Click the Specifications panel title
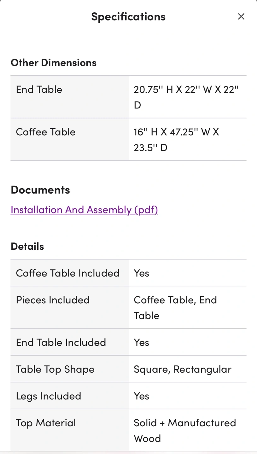This screenshot has width=257, height=454. point(128,16)
